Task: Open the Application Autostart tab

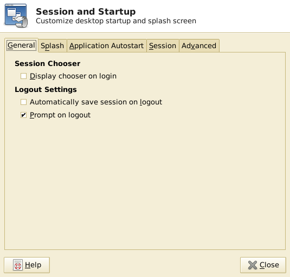Action: pos(107,46)
